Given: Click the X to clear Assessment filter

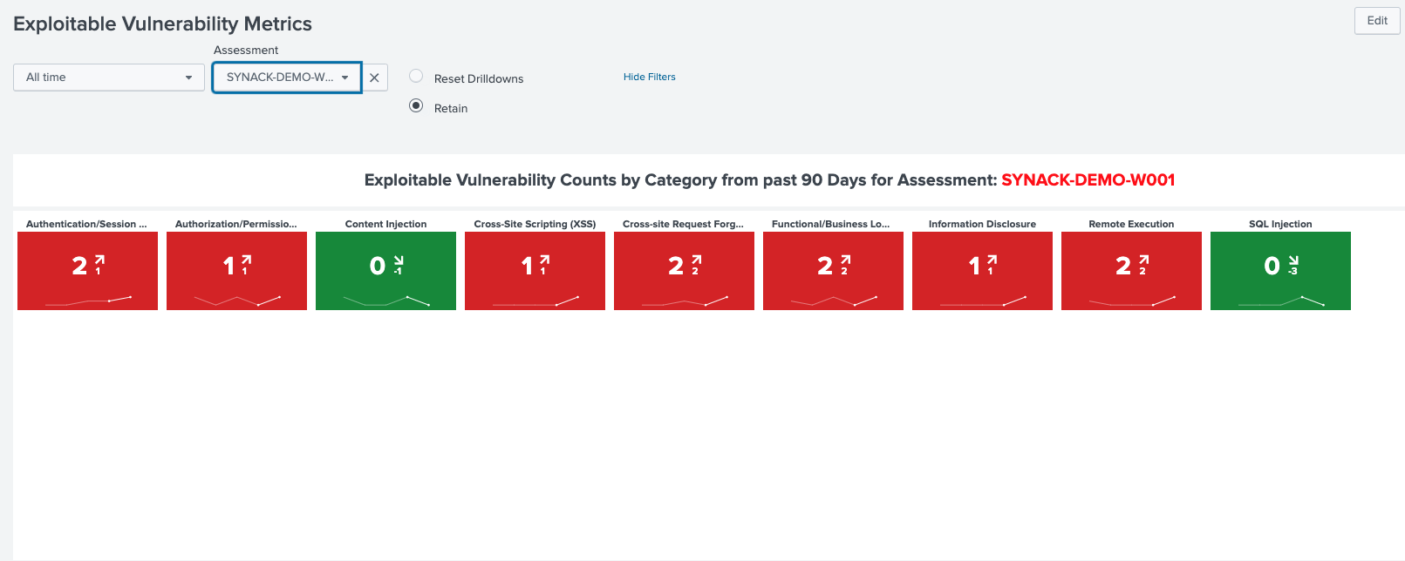Looking at the screenshot, I should click(x=374, y=78).
